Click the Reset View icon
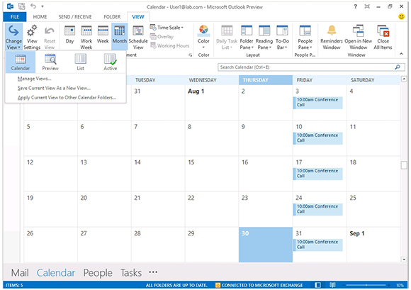Viewport: 411px width, 290px height. pyautogui.click(x=50, y=37)
